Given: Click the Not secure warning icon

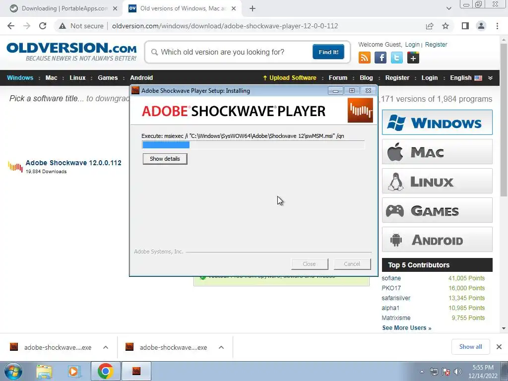Looking at the screenshot, I should (62, 26).
